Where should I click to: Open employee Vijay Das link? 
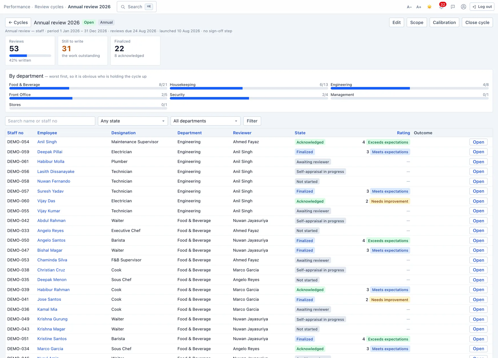tap(46, 201)
